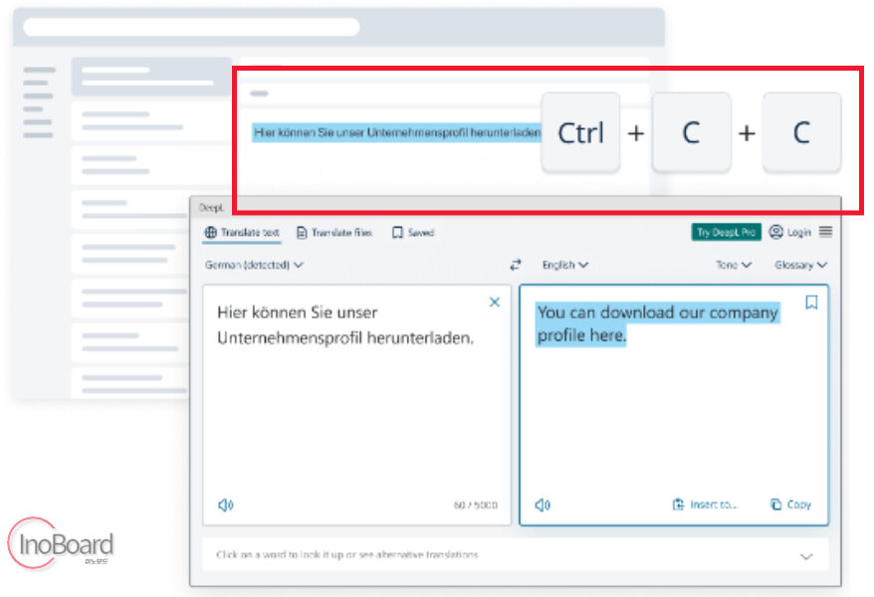Screen dimensions: 874x597
Task: Expand the word lookup panel chevron
Action: 806,556
